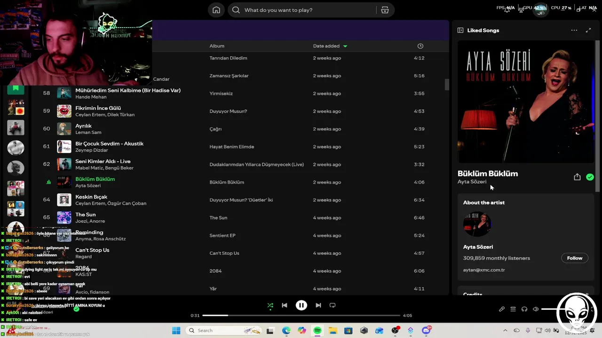Open Connect to a device headphones icon
The height and width of the screenshot is (338, 602).
[x=524, y=309]
